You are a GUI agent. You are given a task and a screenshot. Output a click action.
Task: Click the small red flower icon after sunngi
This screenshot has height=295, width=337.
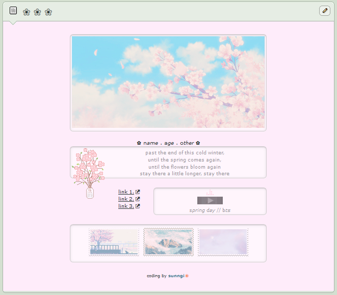point(187,276)
